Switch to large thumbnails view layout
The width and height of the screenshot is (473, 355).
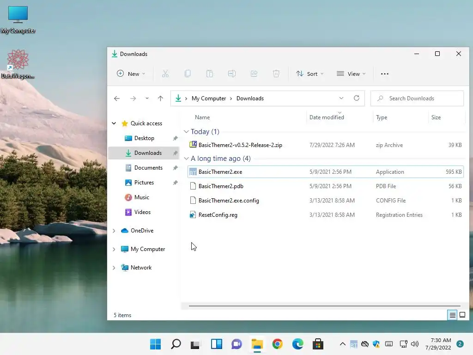point(462,315)
